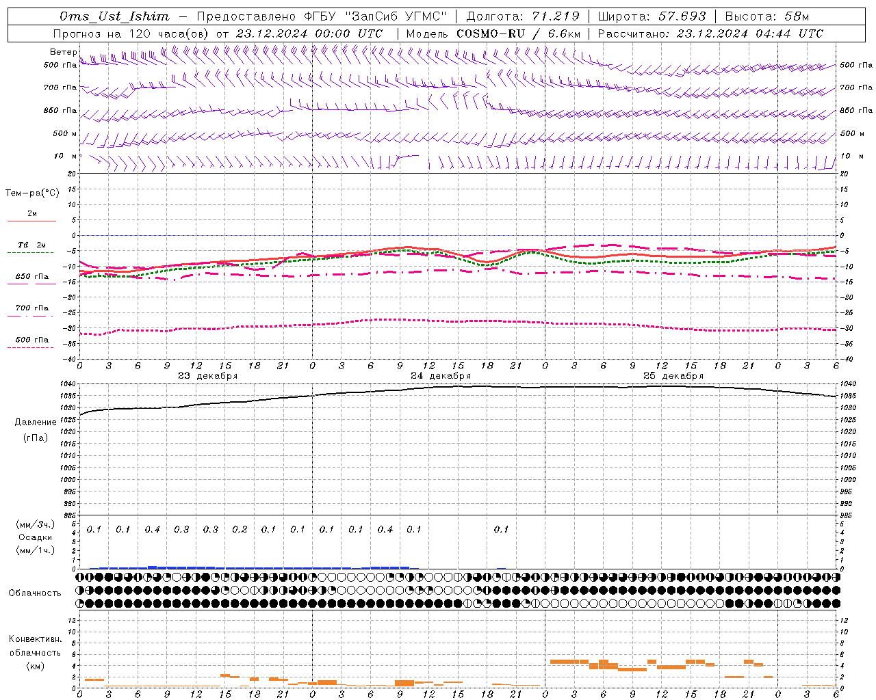Click the 1040 tick on left pressure axis
Screen dimensions: 876x700
[68, 384]
